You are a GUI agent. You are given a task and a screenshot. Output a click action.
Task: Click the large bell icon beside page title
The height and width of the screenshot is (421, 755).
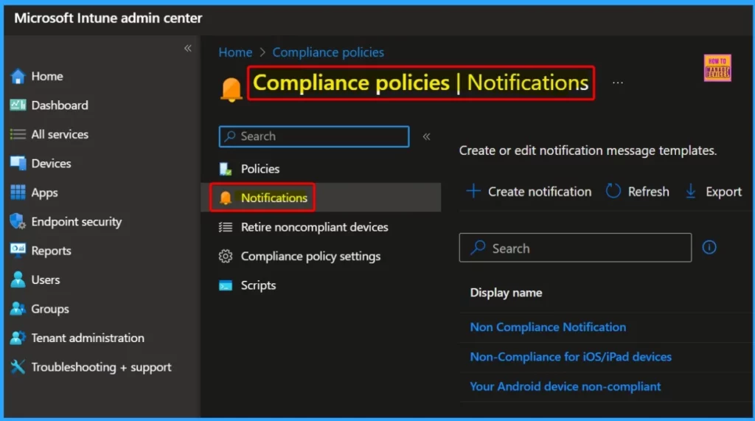coord(231,89)
